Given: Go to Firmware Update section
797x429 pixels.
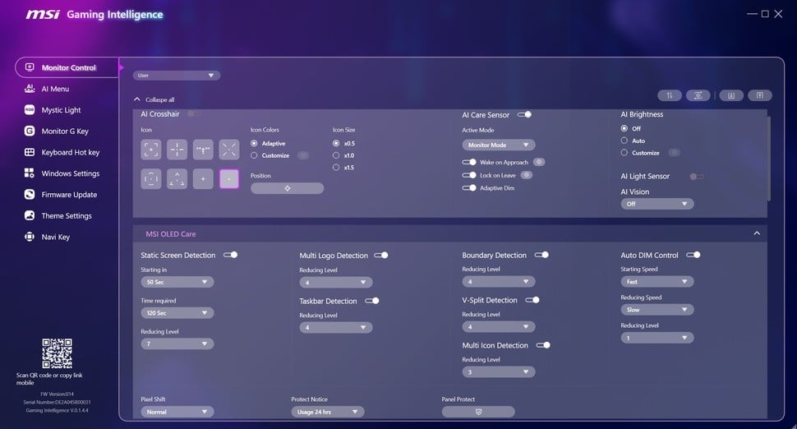Looking at the screenshot, I should [69, 195].
